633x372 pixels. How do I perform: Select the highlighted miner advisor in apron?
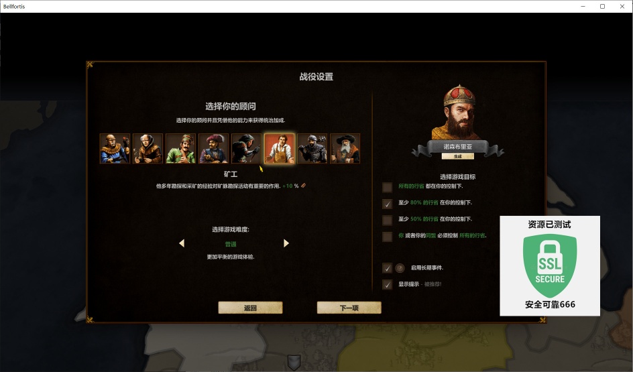point(280,149)
